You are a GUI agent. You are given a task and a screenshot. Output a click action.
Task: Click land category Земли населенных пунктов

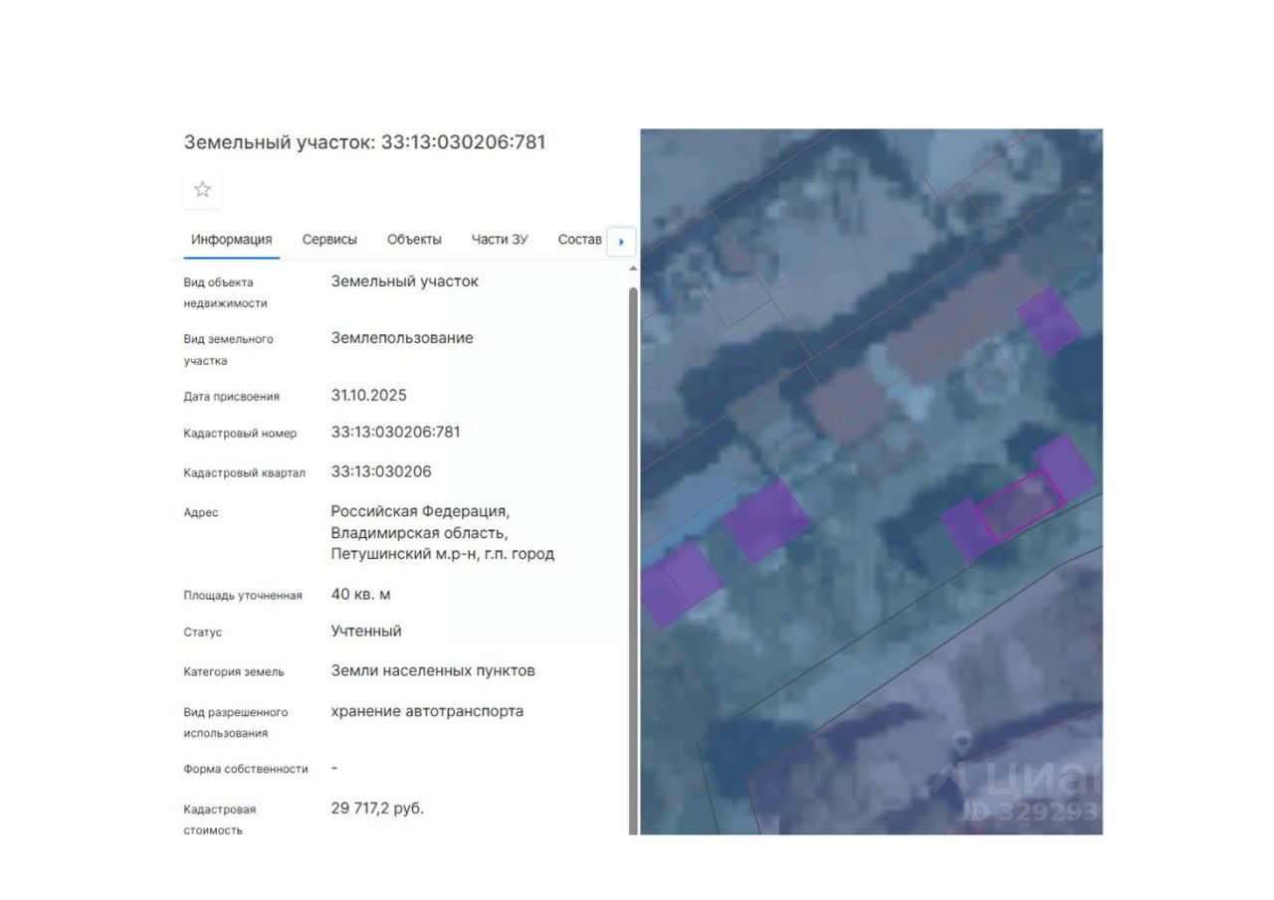(433, 670)
